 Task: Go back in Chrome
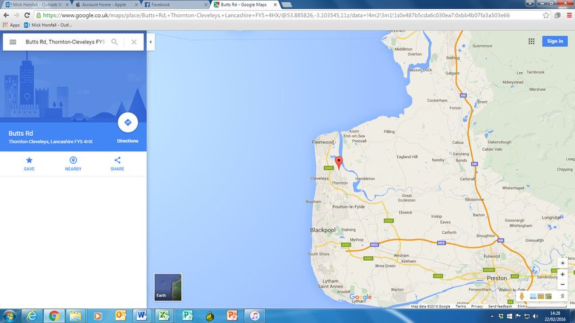point(6,16)
